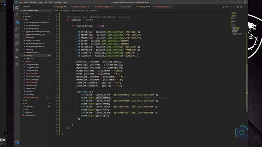Open the editor More Actions ellipsis
The height and width of the screenshot is (147, 262).
pos(245,7)
